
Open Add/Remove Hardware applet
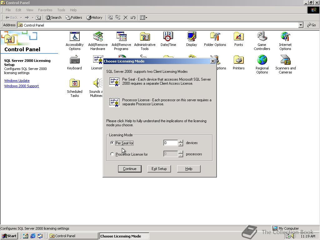click(98, 41)
